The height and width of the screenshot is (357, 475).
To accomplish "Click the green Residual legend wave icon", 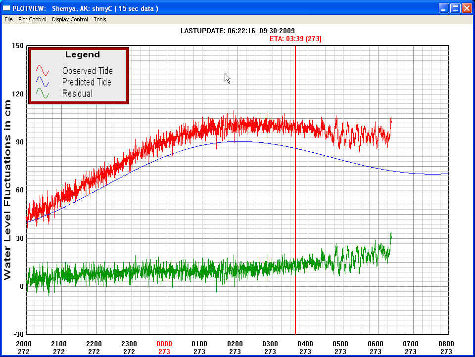I will coord(43,93).
